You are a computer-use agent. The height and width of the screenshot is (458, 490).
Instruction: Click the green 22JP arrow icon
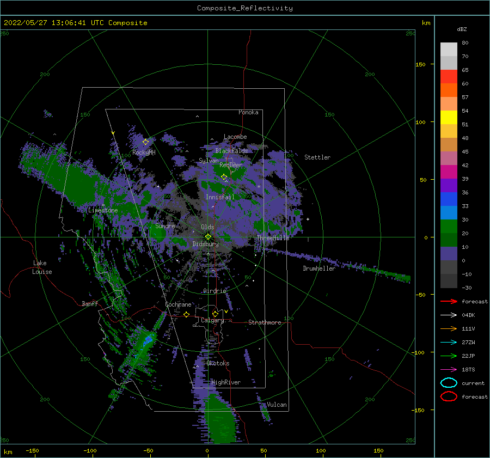[449, 356]
